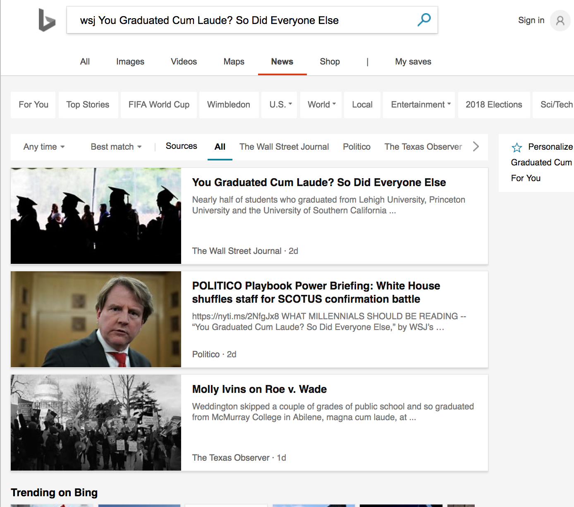This screenshot has height=507, width=574.
Task: Click the Don McGahn photo on the Politico story
Action: point(96,319)
